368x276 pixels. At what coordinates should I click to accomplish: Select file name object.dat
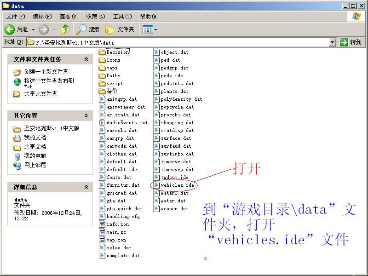pos(174,52)
